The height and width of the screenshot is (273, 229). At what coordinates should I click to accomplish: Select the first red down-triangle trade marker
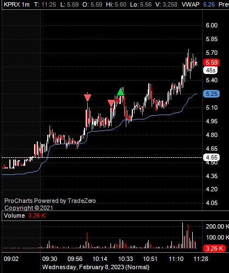87,98
